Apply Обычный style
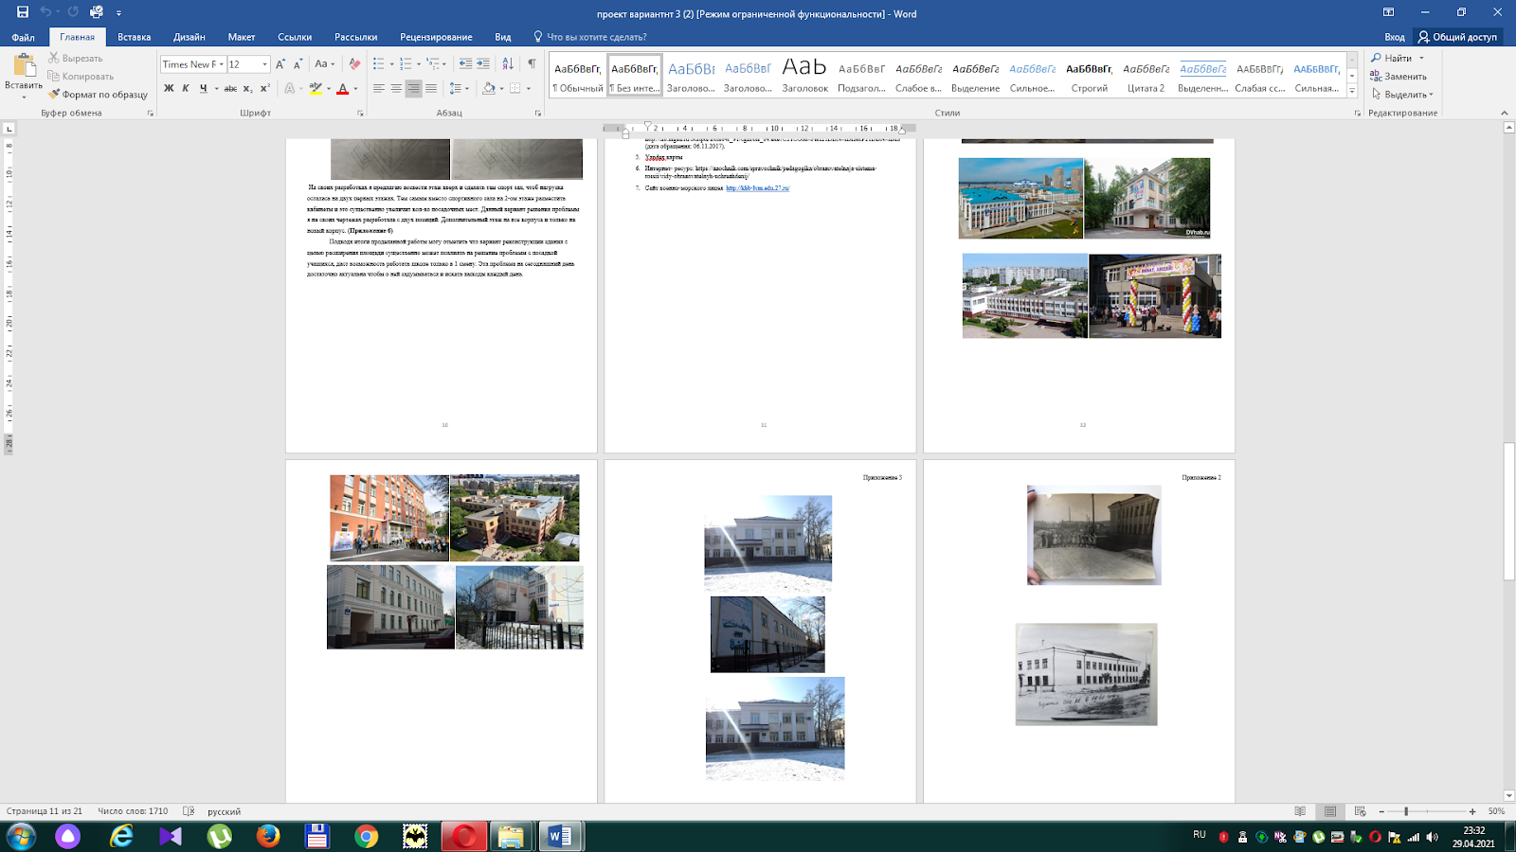 pyautogui.click(x=578, y=76)
